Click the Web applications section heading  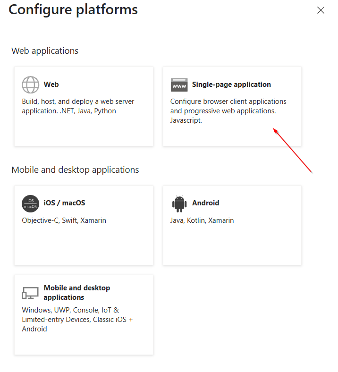coord(45,51)
